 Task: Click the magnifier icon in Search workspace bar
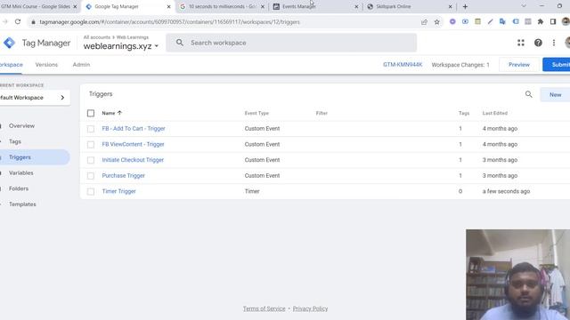(180, 43)
